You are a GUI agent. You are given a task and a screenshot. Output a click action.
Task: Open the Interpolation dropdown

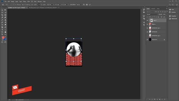79,5
